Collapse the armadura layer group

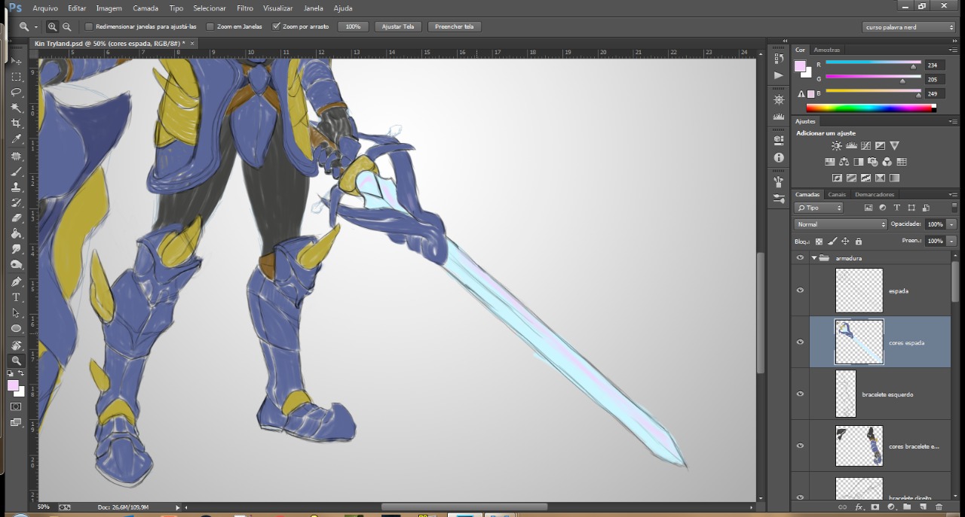click(x=814, y=258)
